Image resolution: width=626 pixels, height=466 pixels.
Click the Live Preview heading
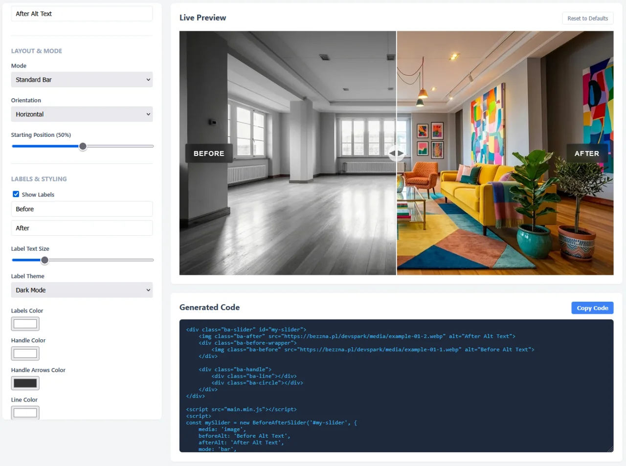(x=202, y=18)
